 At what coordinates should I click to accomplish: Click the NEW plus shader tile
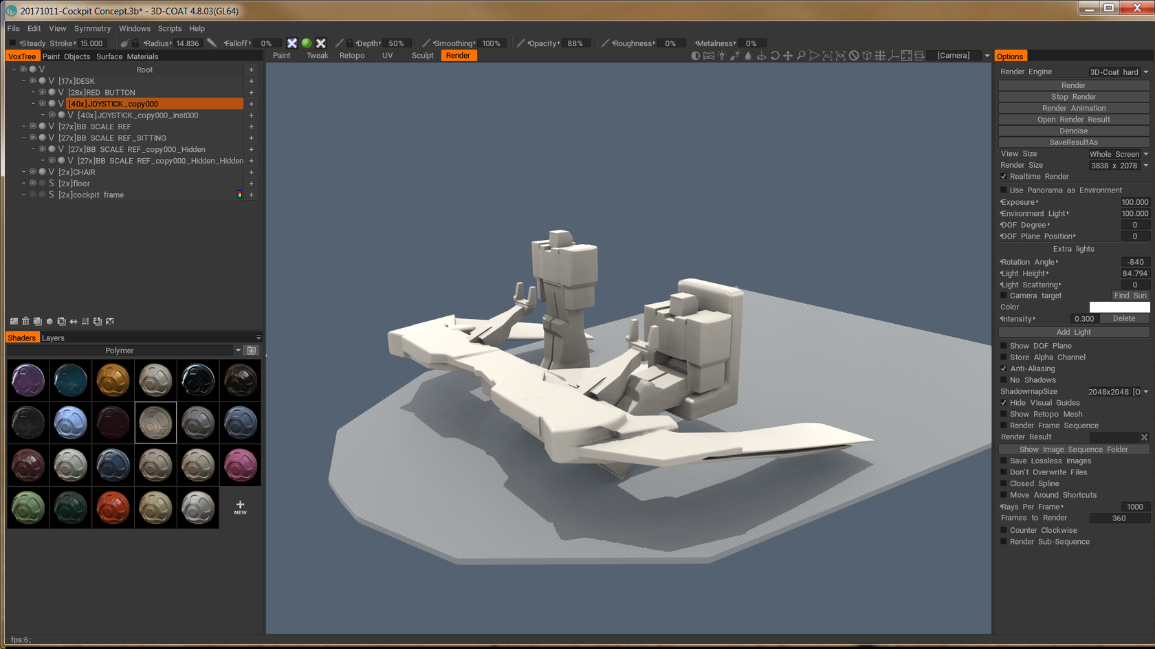(240, 508)
